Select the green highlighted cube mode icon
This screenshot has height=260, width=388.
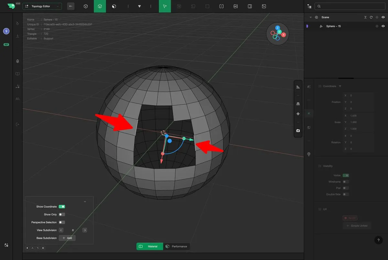100,6
